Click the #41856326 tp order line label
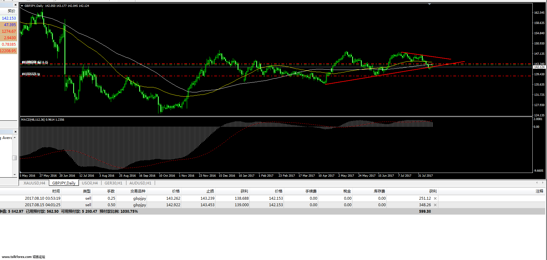 coord(31,74)
